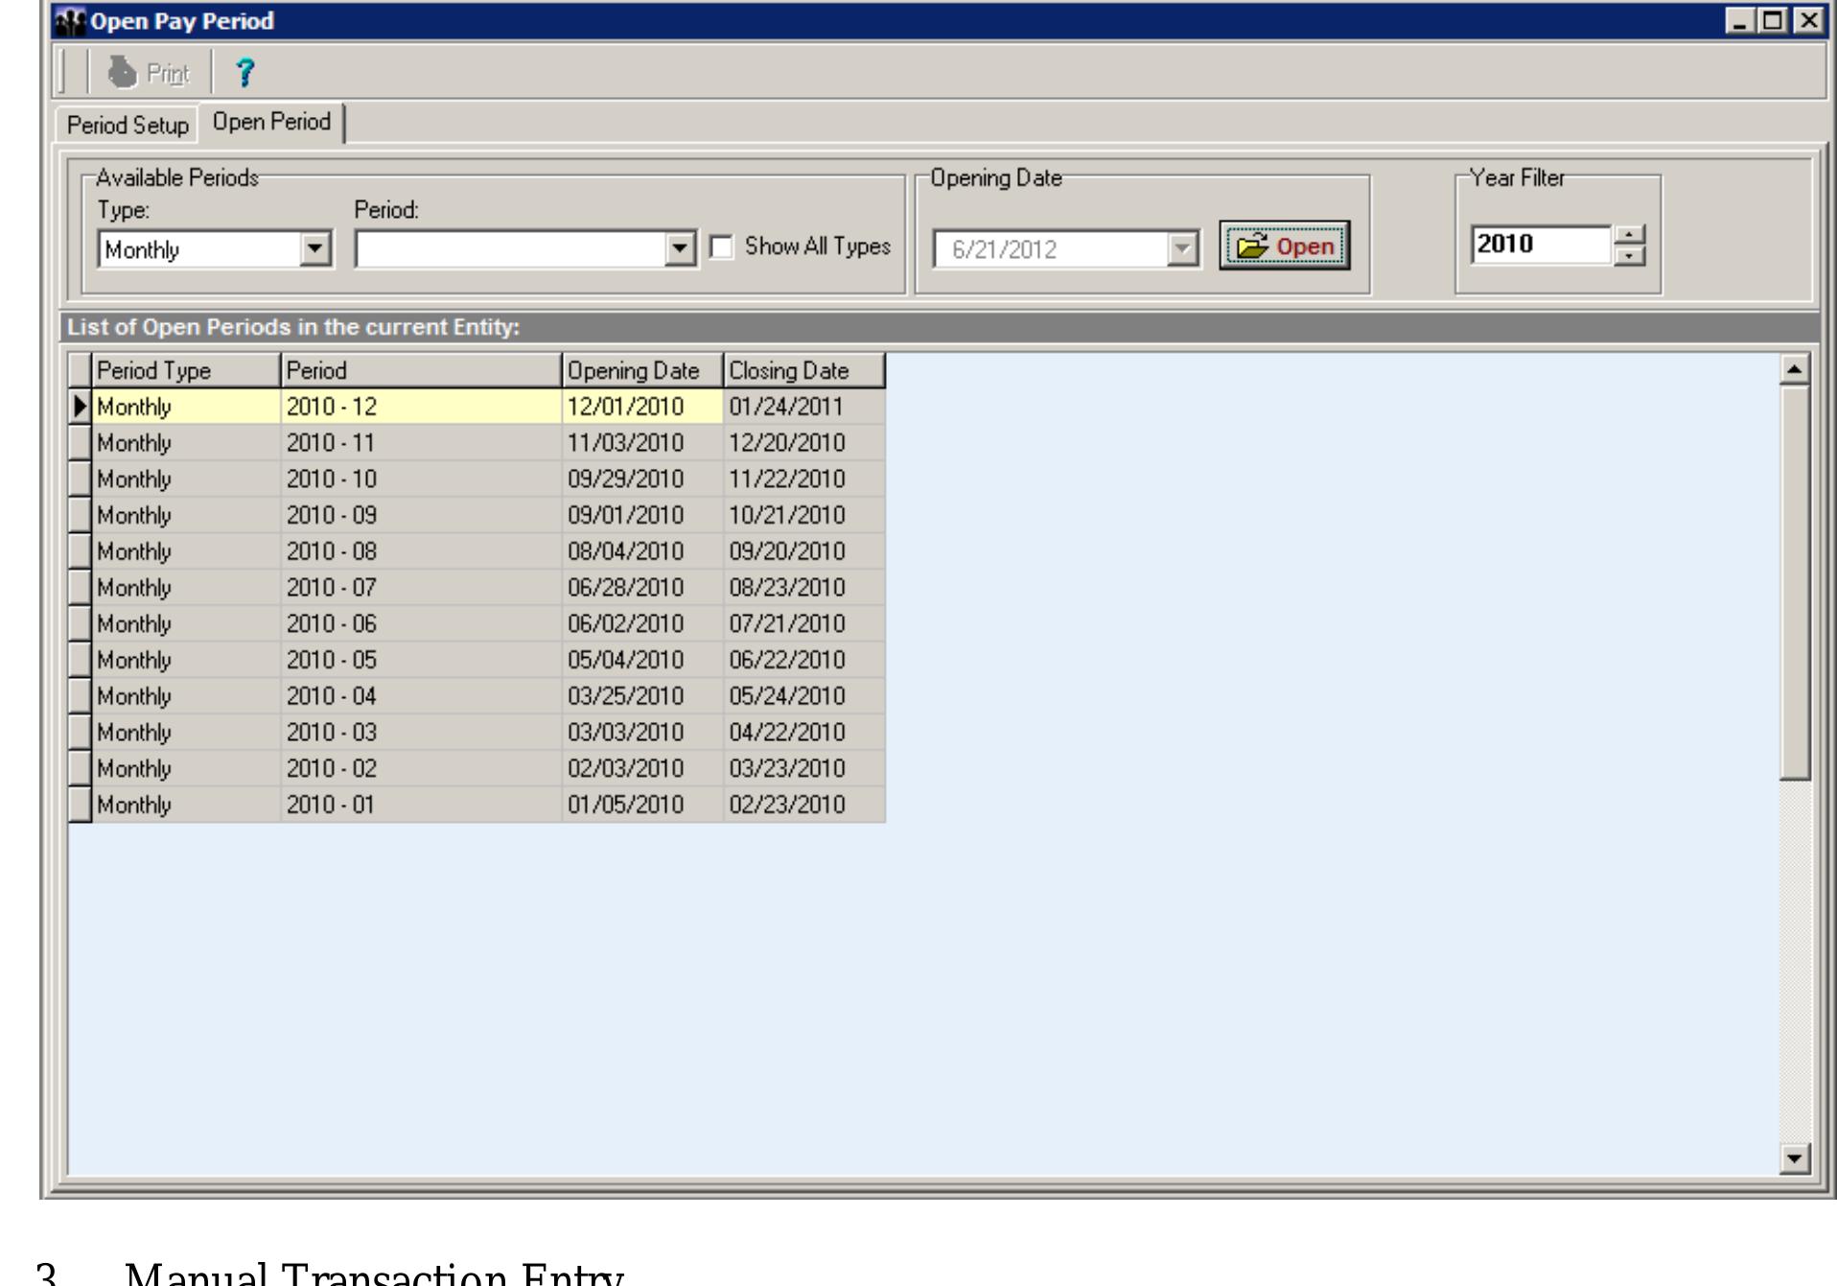The width and height of the screenshot is (1837, 1286).
Task: Click the Open Pay Period title bar icon
Action: click(x=70, y=20)
